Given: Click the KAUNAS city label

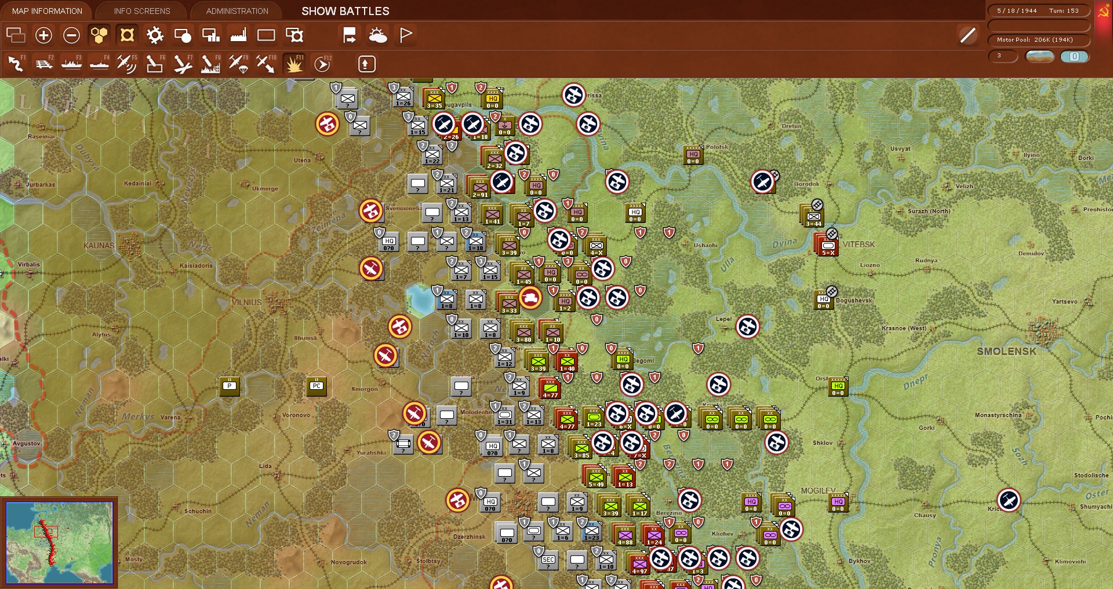Looking at the screenshot, I should (x=99, y=246).
